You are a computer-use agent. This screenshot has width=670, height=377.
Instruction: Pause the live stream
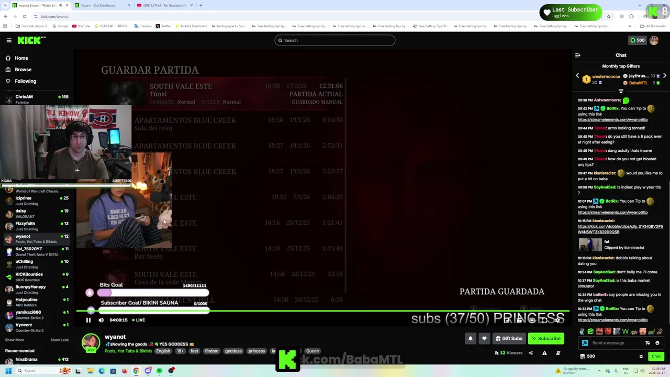88,320
